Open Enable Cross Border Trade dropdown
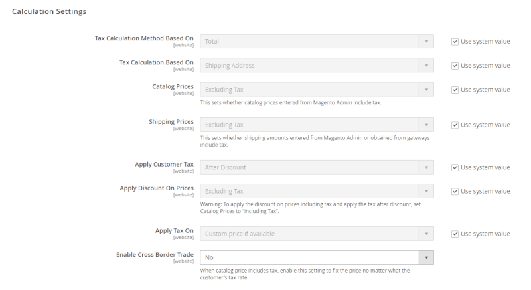 tap(317, 257)
